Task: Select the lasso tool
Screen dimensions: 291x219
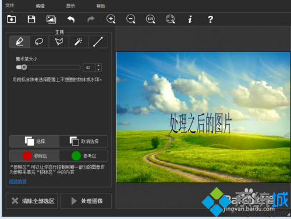Action: [39, 42]
